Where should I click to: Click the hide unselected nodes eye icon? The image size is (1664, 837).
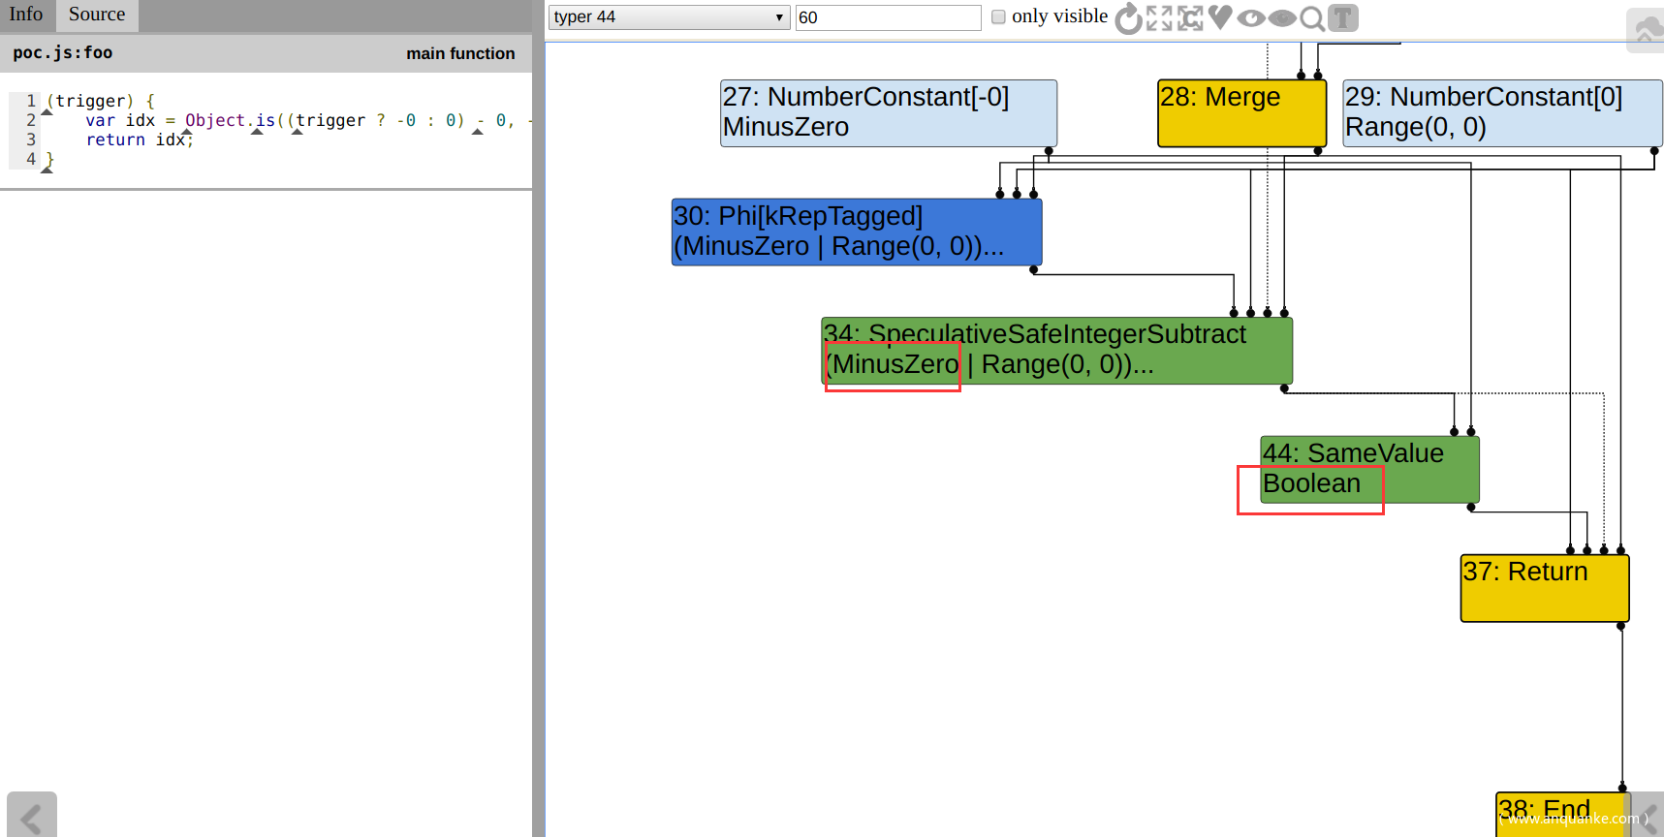pyautogui.click(x=1251, y=18)
